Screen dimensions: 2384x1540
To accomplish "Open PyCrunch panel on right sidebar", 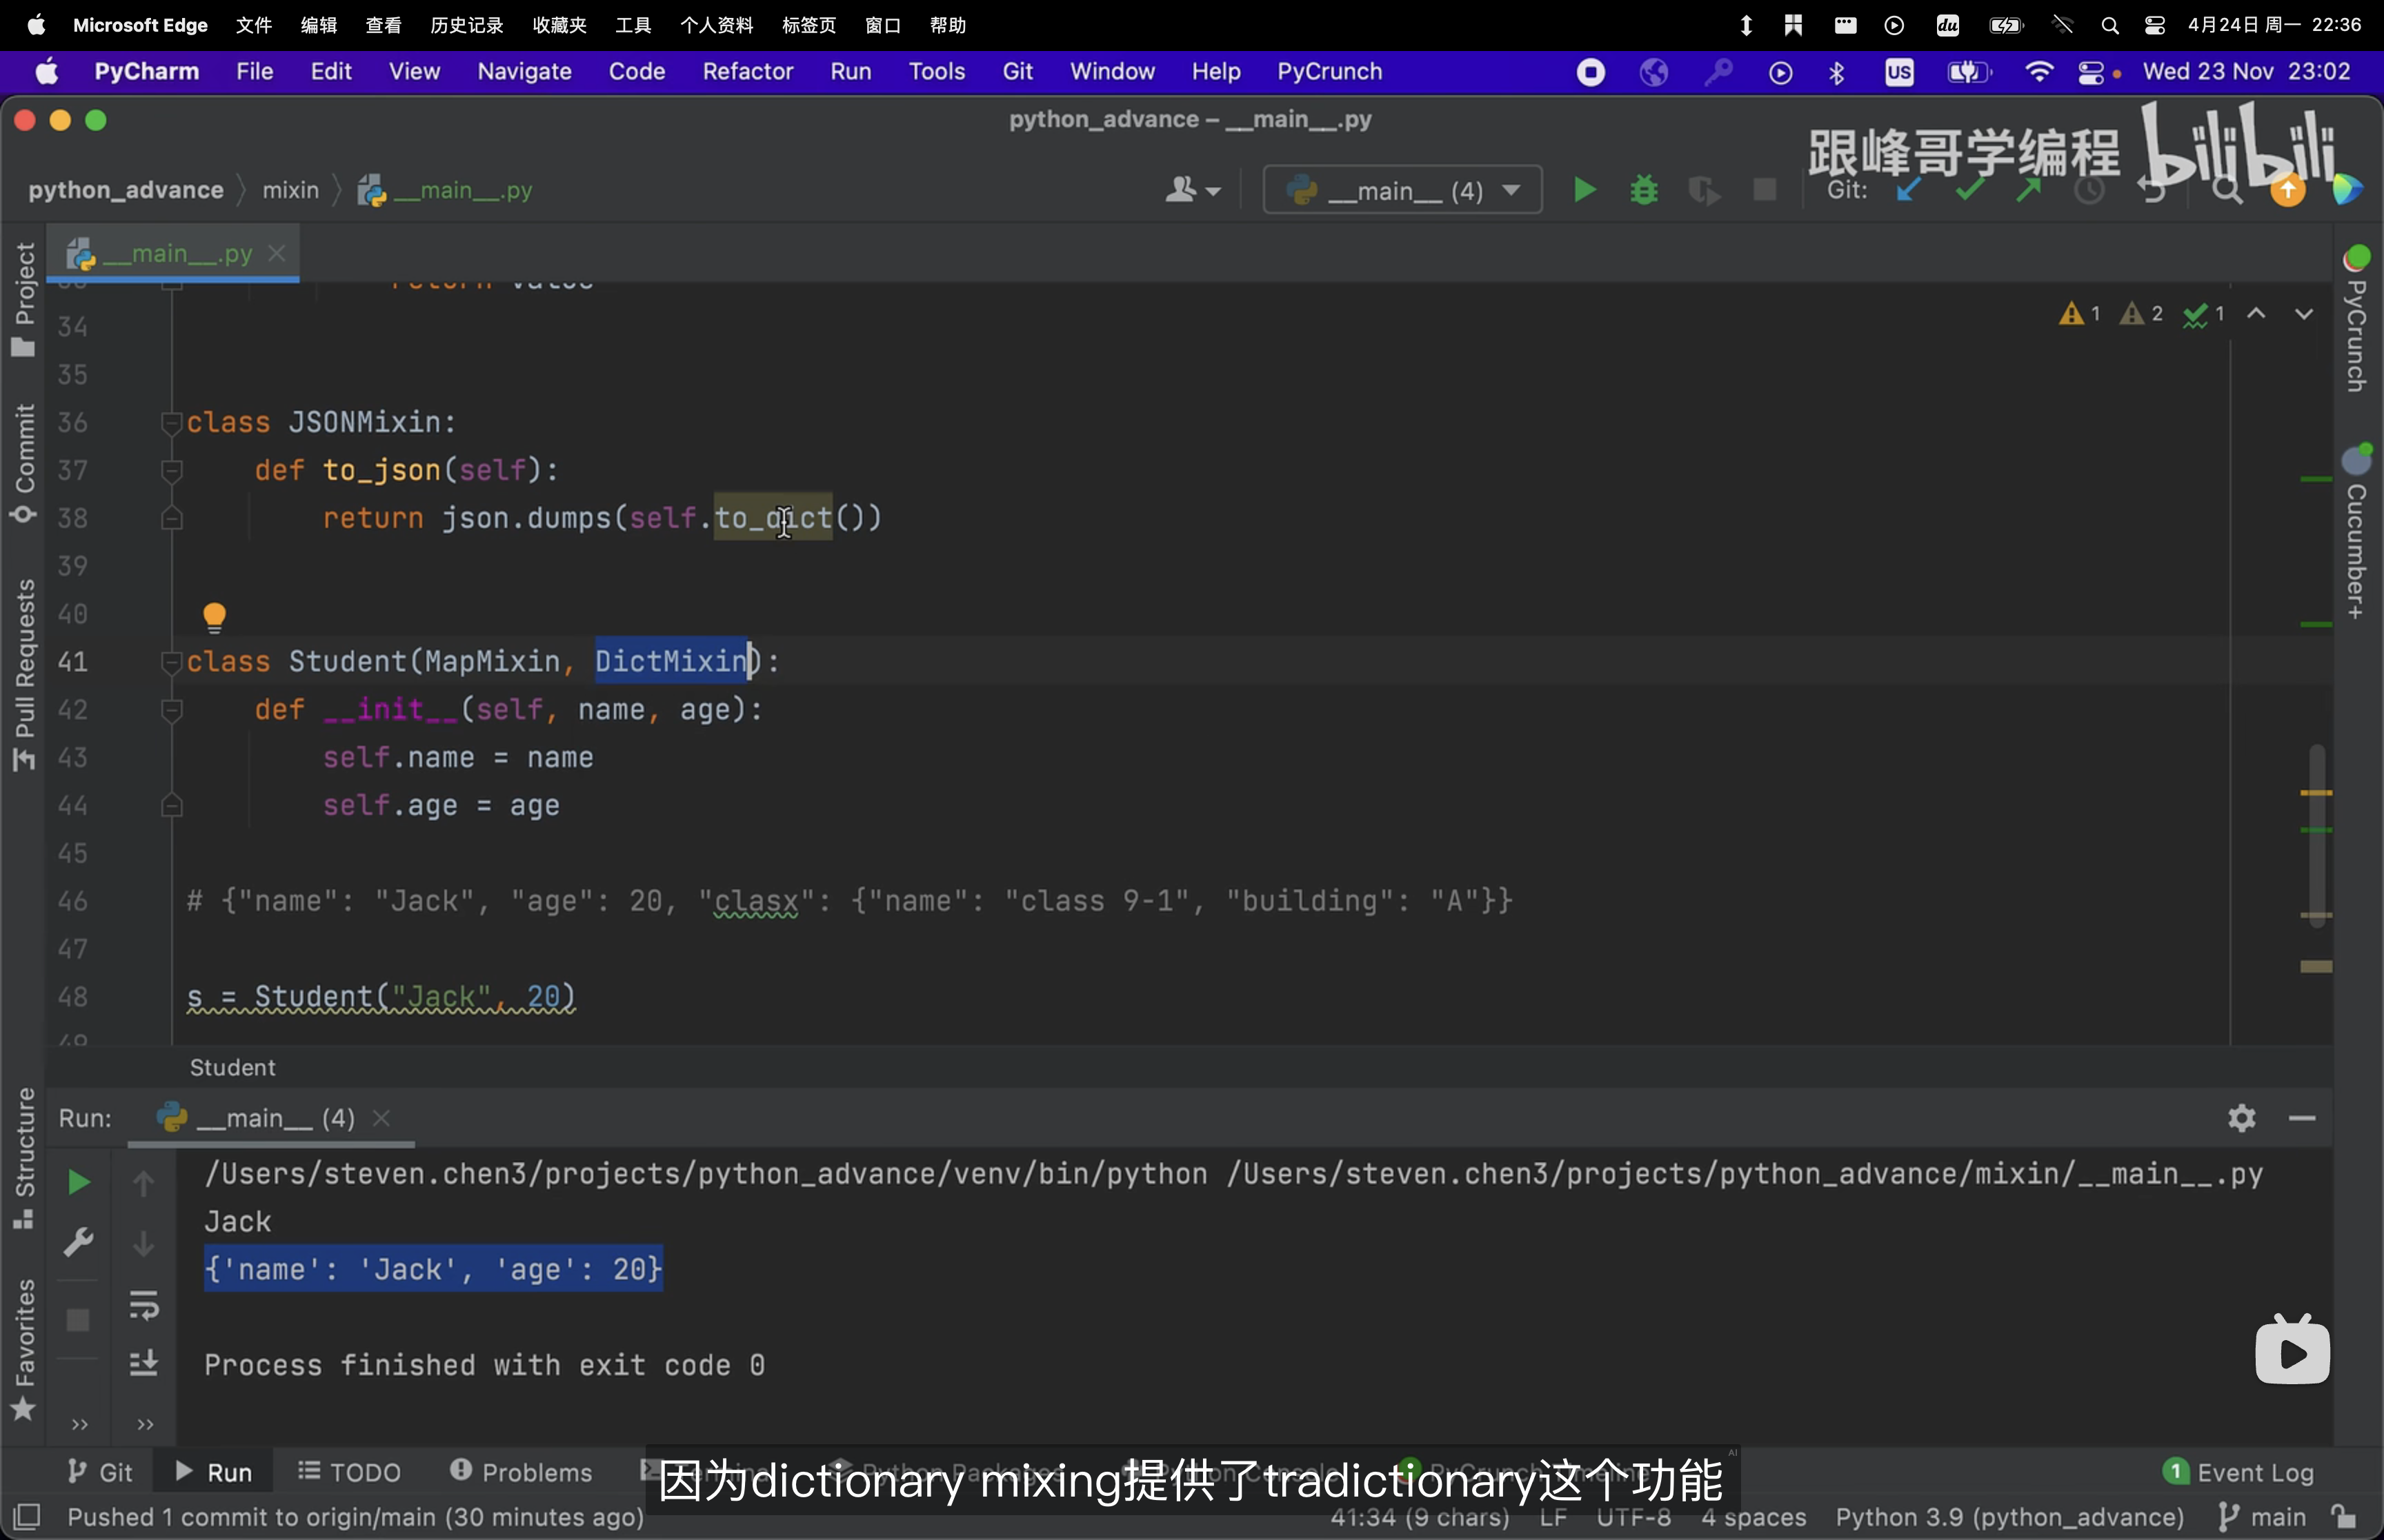I will click(2357, 320).
